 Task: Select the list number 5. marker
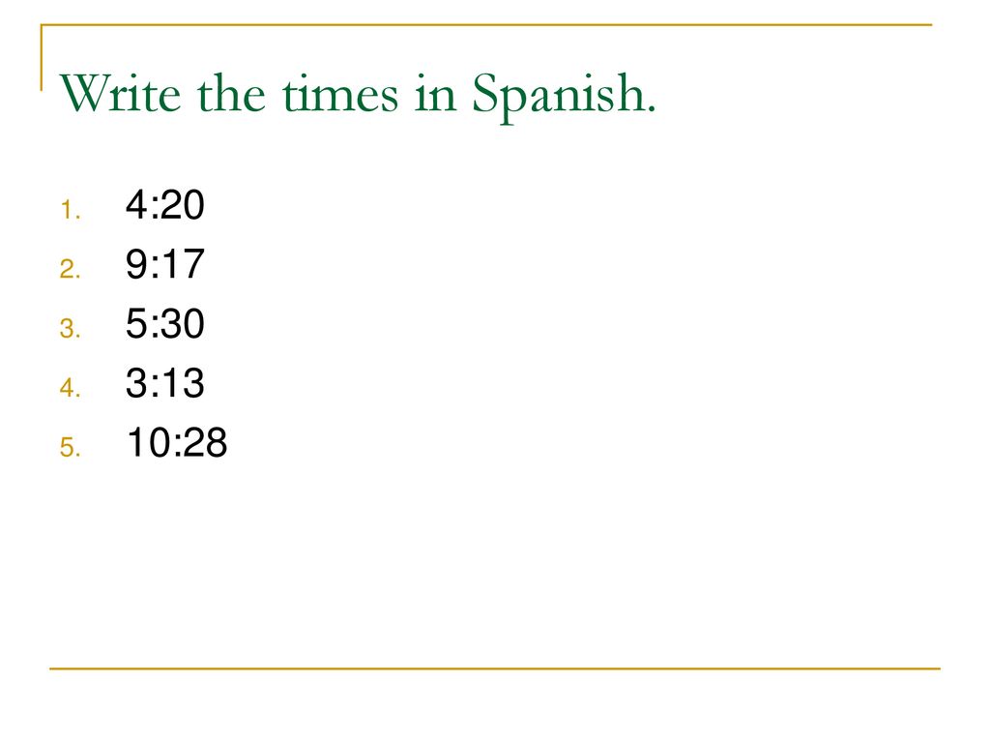pos(70,447)
